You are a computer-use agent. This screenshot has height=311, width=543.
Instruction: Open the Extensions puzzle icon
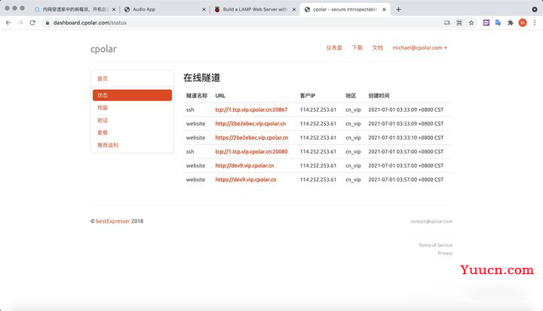(511, 23)
